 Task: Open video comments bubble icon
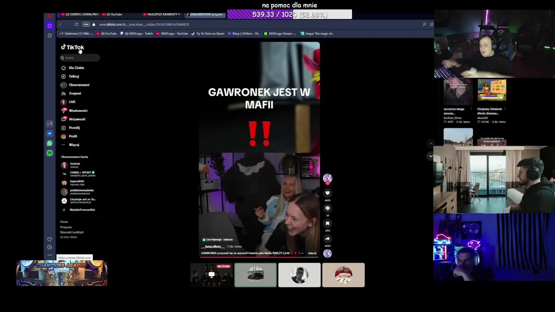pyautogui.click(x=327, y=208)
